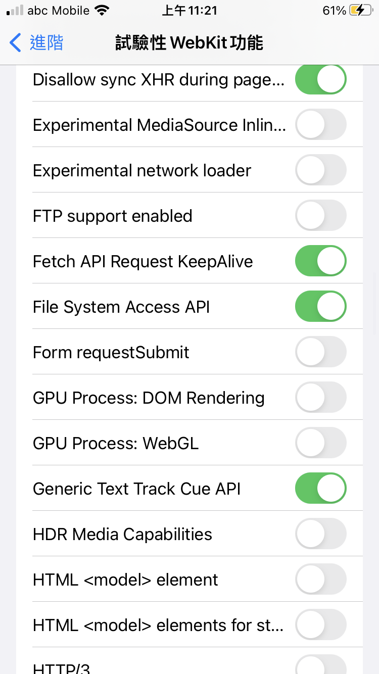Disable Disallow sync XHR during page toggle

pos(320,79)
